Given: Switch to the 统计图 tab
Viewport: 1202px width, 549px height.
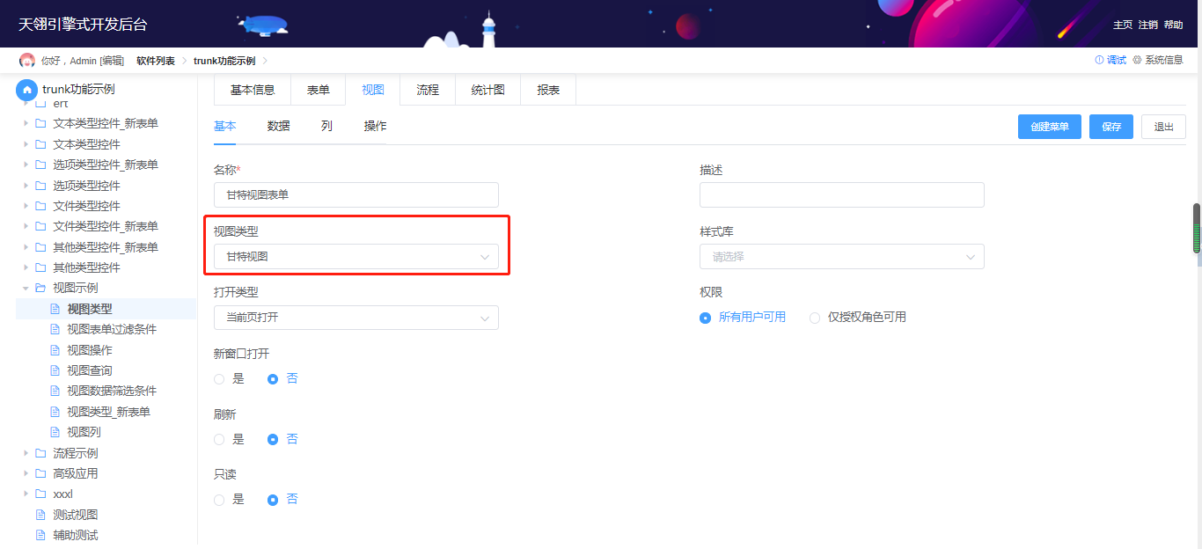Looking at the screenshot, I should pyautogui.click(x=487, y=90).
